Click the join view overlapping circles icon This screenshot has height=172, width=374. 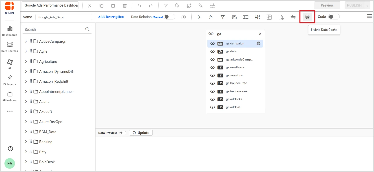tap(184, 17)
